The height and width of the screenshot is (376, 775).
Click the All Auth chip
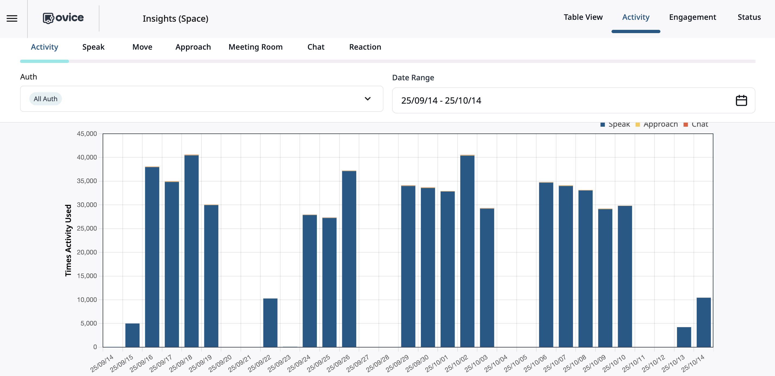[45, 98]
